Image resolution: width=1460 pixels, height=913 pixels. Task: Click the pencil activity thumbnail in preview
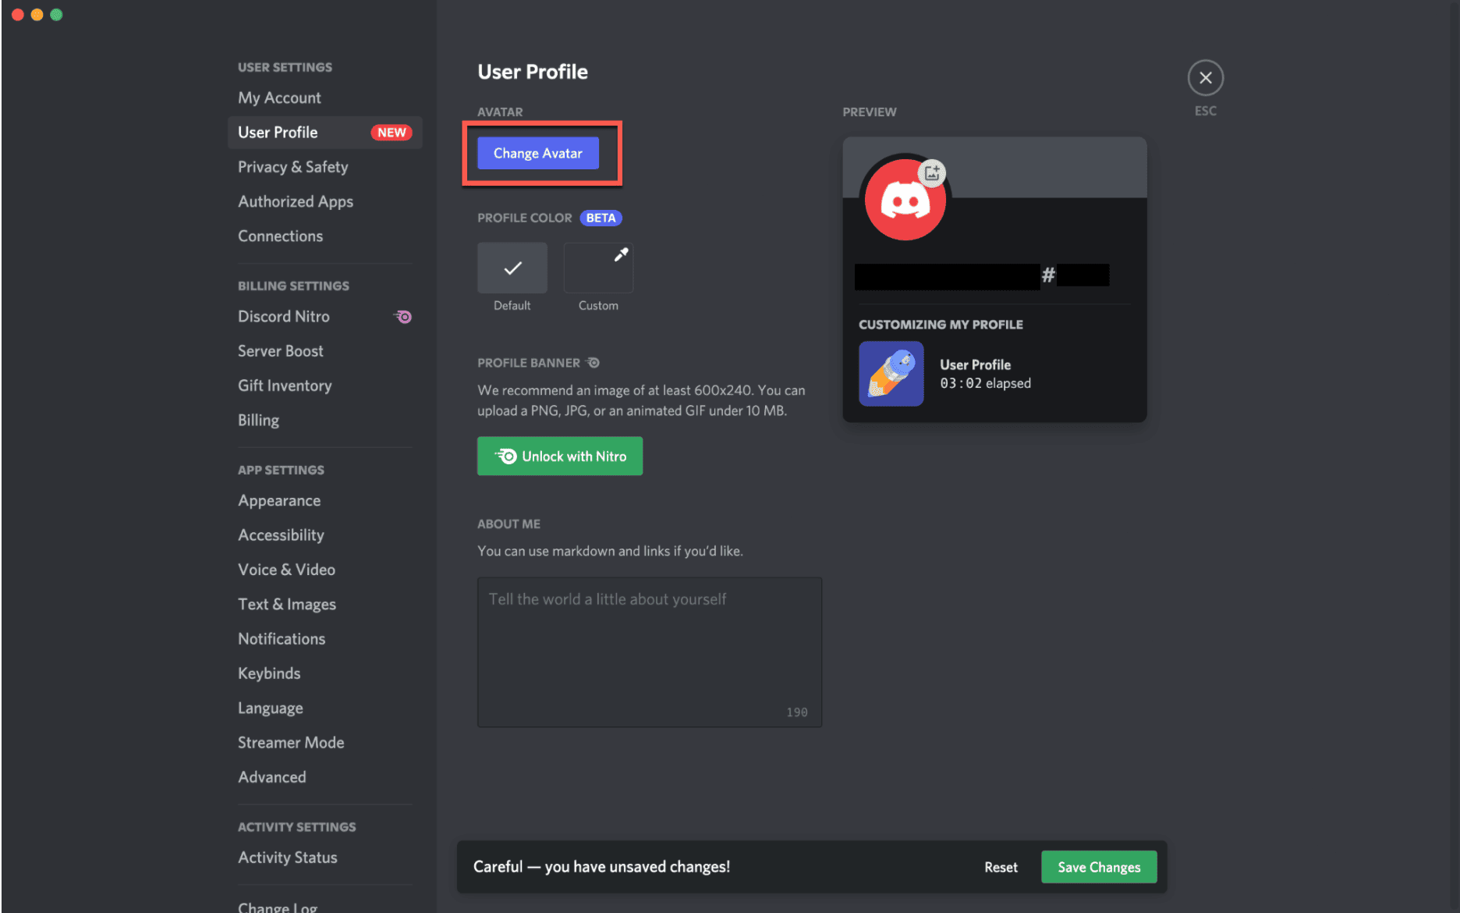click(x=891, y=374)
